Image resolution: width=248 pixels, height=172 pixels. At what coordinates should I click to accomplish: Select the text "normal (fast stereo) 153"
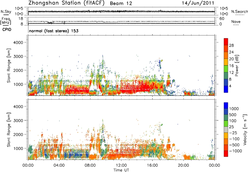click(54, 31)
